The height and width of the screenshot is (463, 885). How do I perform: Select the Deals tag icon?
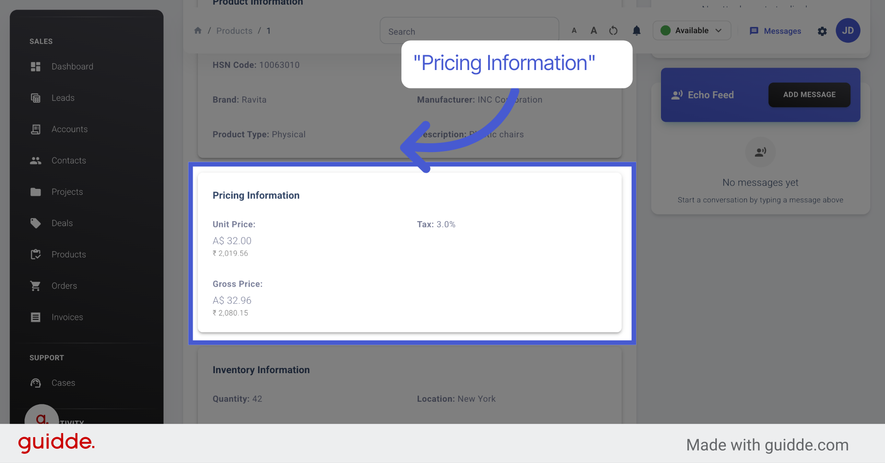(35, 223)
